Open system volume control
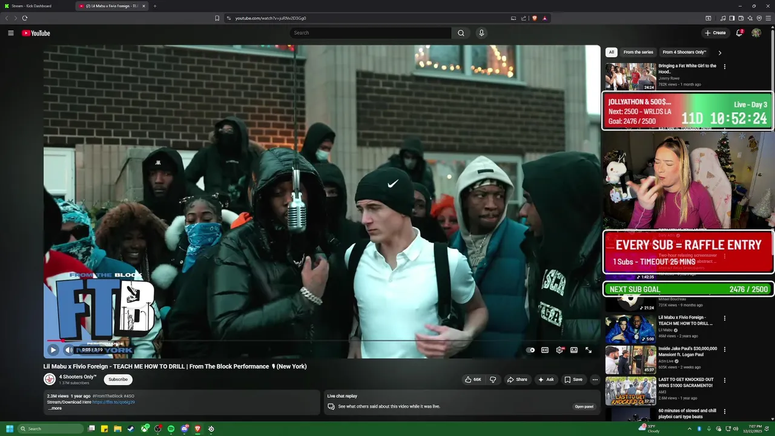The image size is (775, 436). [736, 429]
